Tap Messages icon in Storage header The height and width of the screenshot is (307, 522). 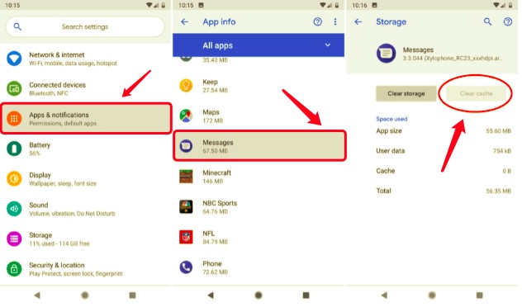(x=387, y=53)
